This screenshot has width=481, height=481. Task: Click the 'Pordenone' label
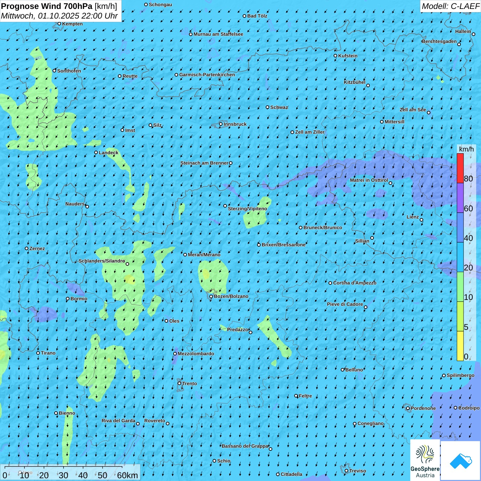(423, 408)
